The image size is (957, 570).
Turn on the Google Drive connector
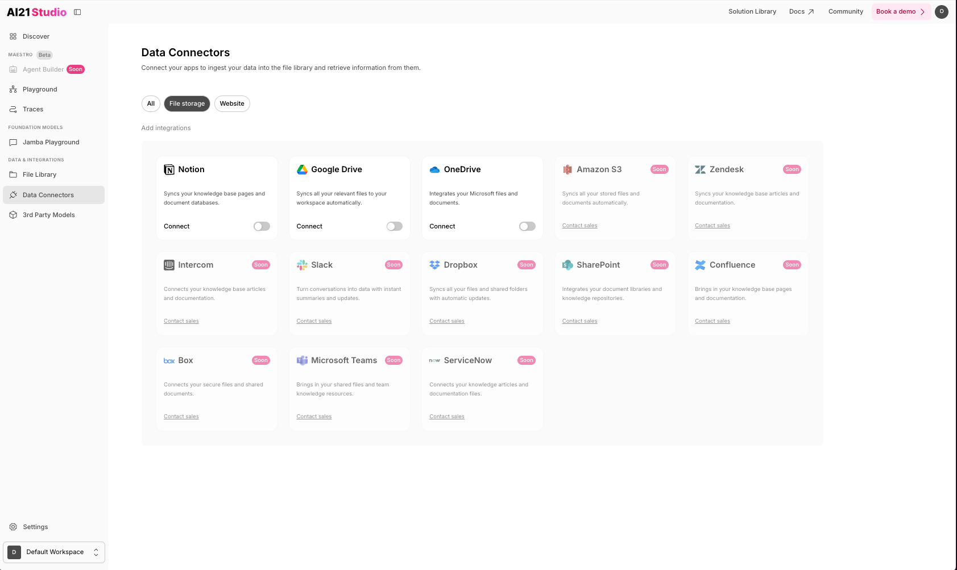point(394,226)
